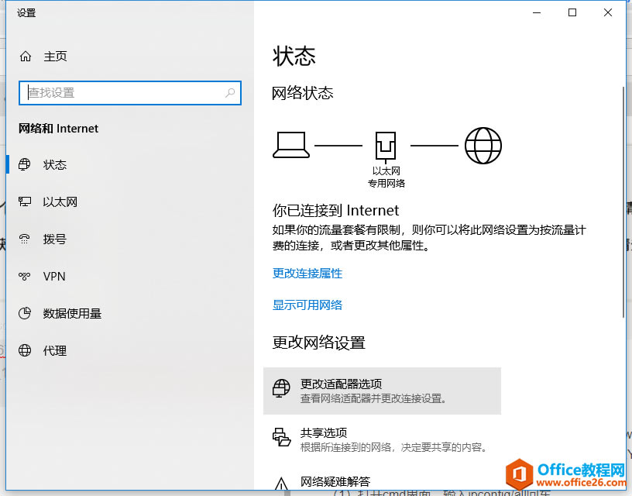Minimize the 设置 window

537,13
